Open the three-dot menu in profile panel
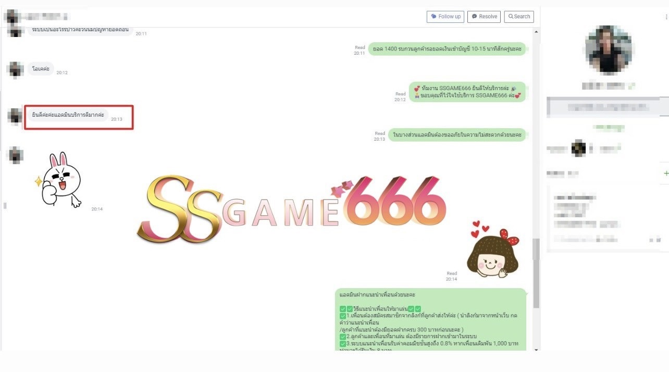This screenshot has width=669, height=372. tap(666, 17)
